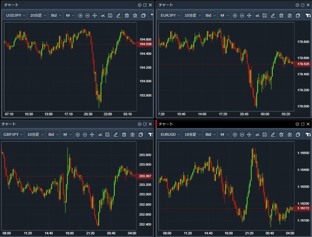Open candlestick chart-type selector on USDJPY chart

click(70, 15)
